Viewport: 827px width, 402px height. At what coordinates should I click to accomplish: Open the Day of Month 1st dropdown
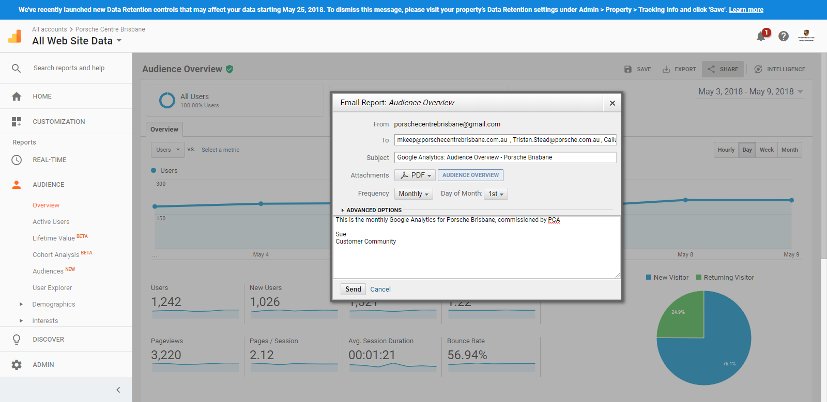click(x=496, y=194)
